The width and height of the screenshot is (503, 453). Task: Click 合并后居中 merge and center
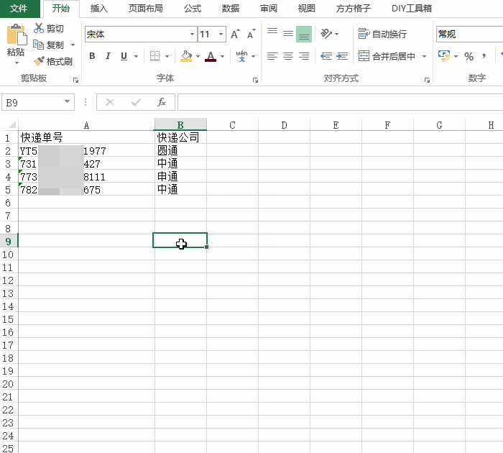387,56
